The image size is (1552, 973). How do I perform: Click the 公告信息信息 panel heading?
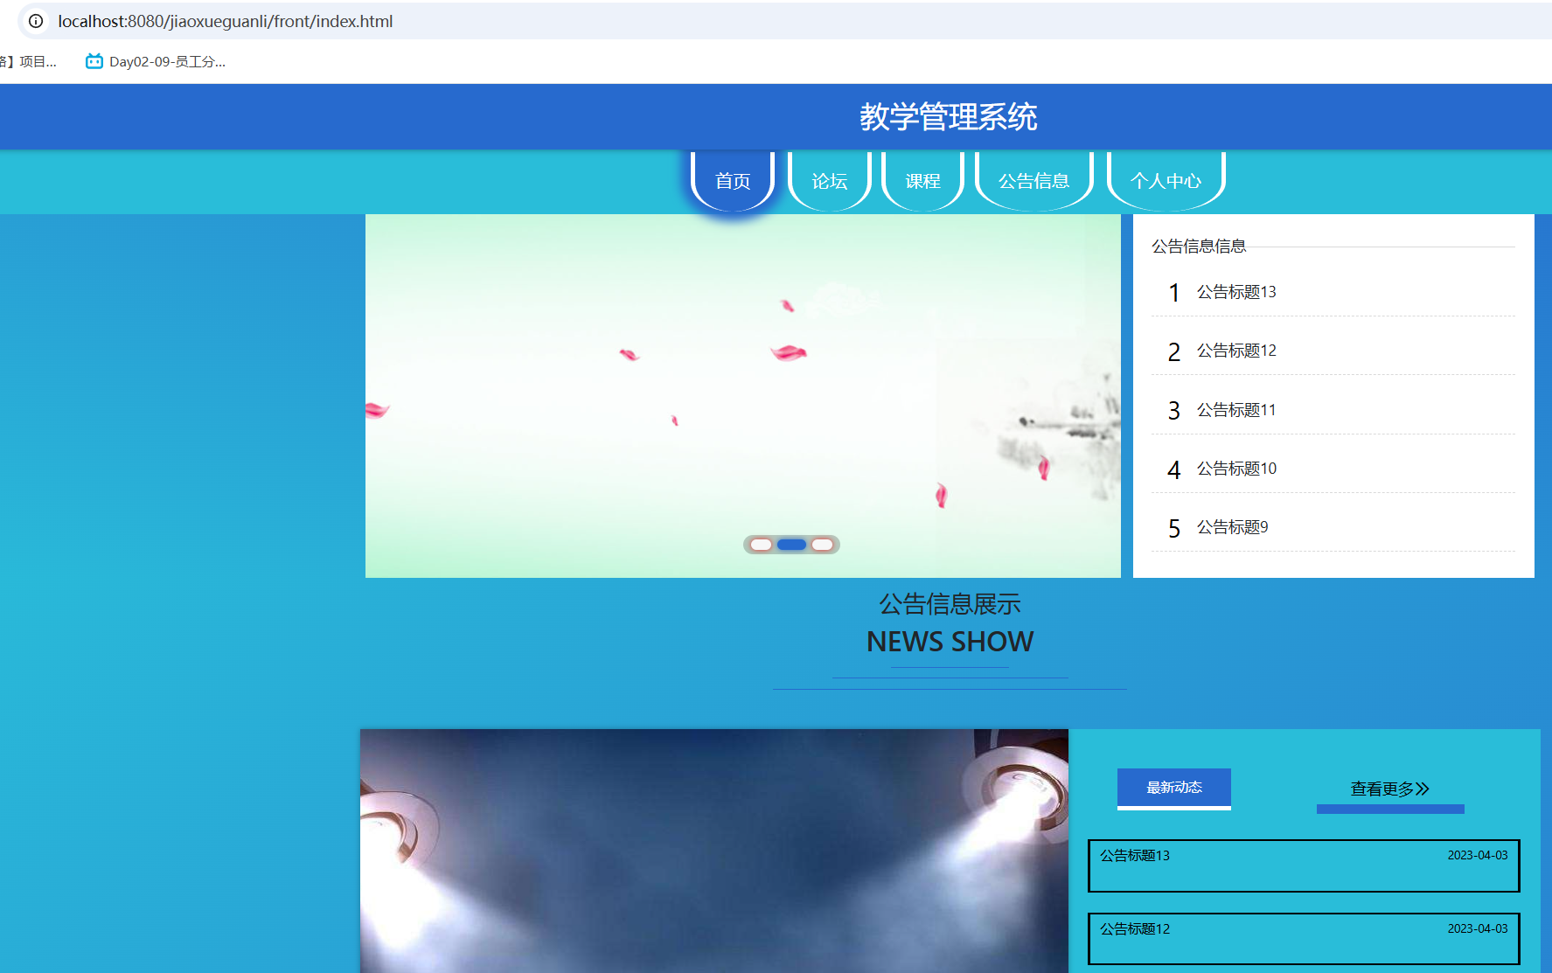point(1199,247)
